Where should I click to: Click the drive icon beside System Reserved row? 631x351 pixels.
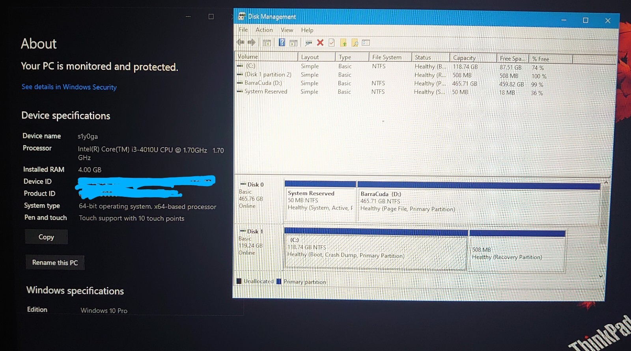[x=240, y=91]
